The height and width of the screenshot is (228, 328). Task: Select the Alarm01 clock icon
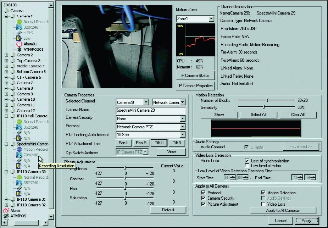pyautogui.click(x=19, y=44)
